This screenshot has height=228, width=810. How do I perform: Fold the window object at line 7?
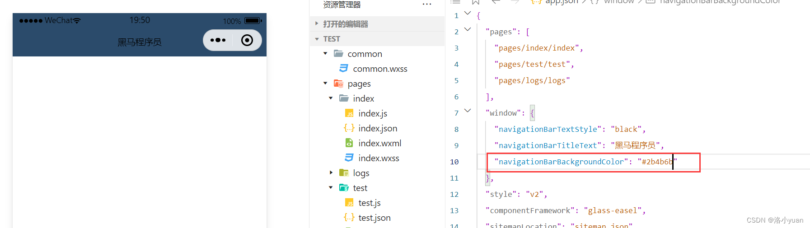click(468, 111)
